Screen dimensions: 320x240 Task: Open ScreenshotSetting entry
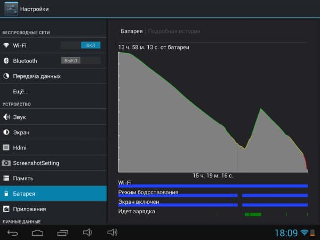click(x=53, y=163)
